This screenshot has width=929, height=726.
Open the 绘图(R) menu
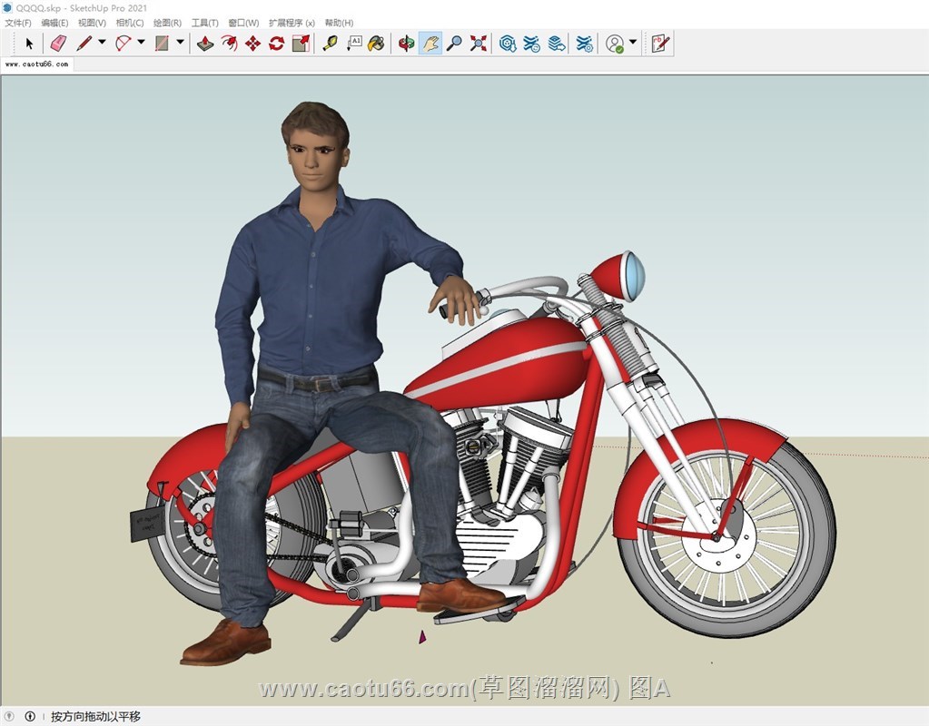[167, 23]
